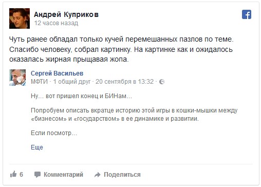The image size is (261, 187).
Task: Click the globe privacy icon
Action: [162, 82]
